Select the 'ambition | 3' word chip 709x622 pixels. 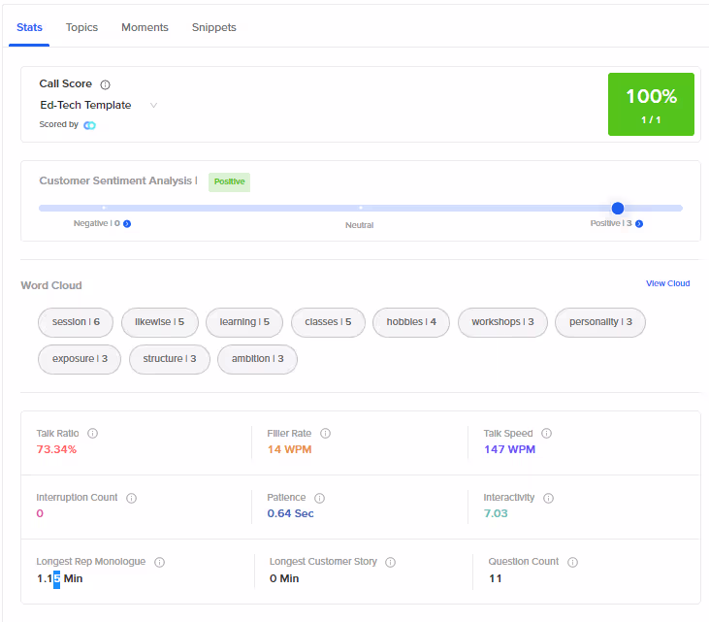257,359
